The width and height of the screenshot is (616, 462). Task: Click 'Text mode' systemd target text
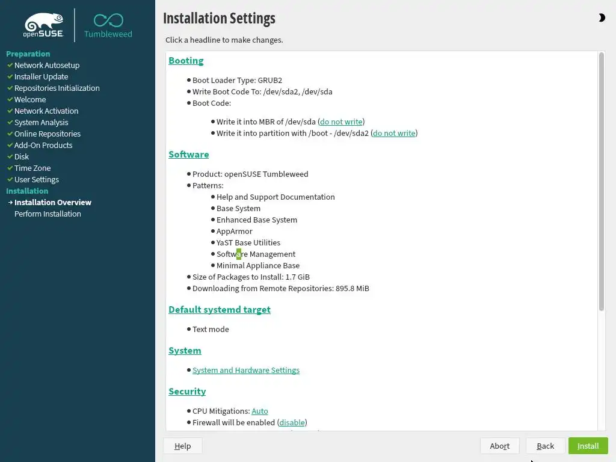click(211, 329)
